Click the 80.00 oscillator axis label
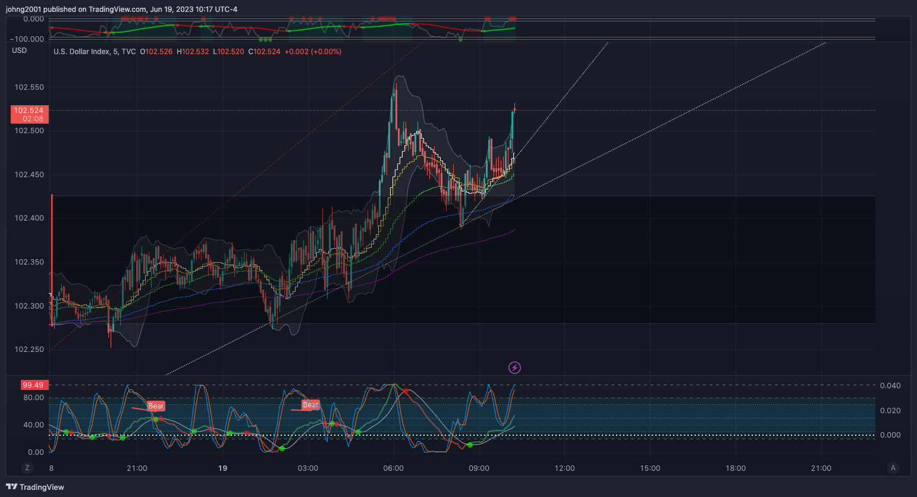917x497 pixels. (x=34, y=398)
